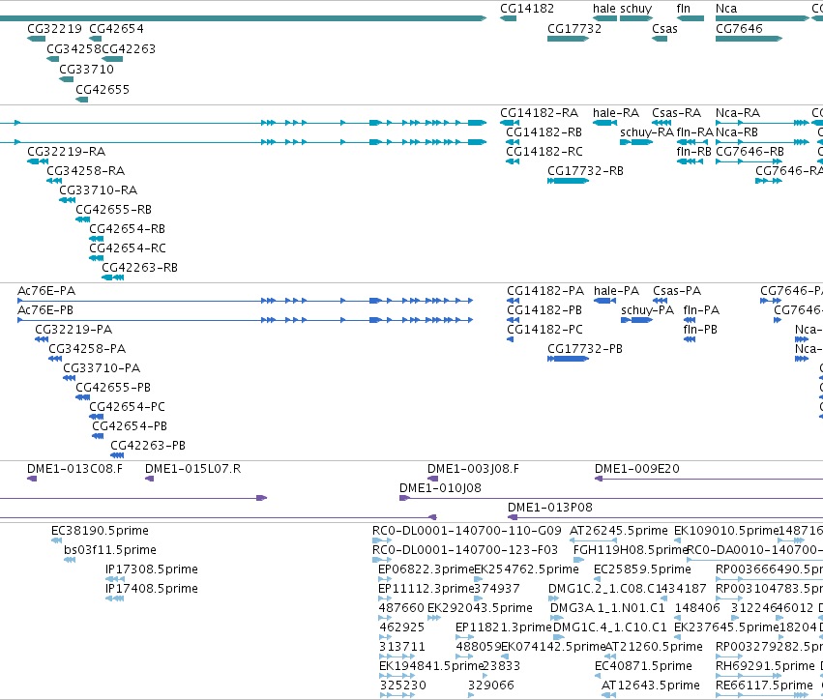
Task: Select transcript CG42263-RB
Action: click(x=139, y=268)
